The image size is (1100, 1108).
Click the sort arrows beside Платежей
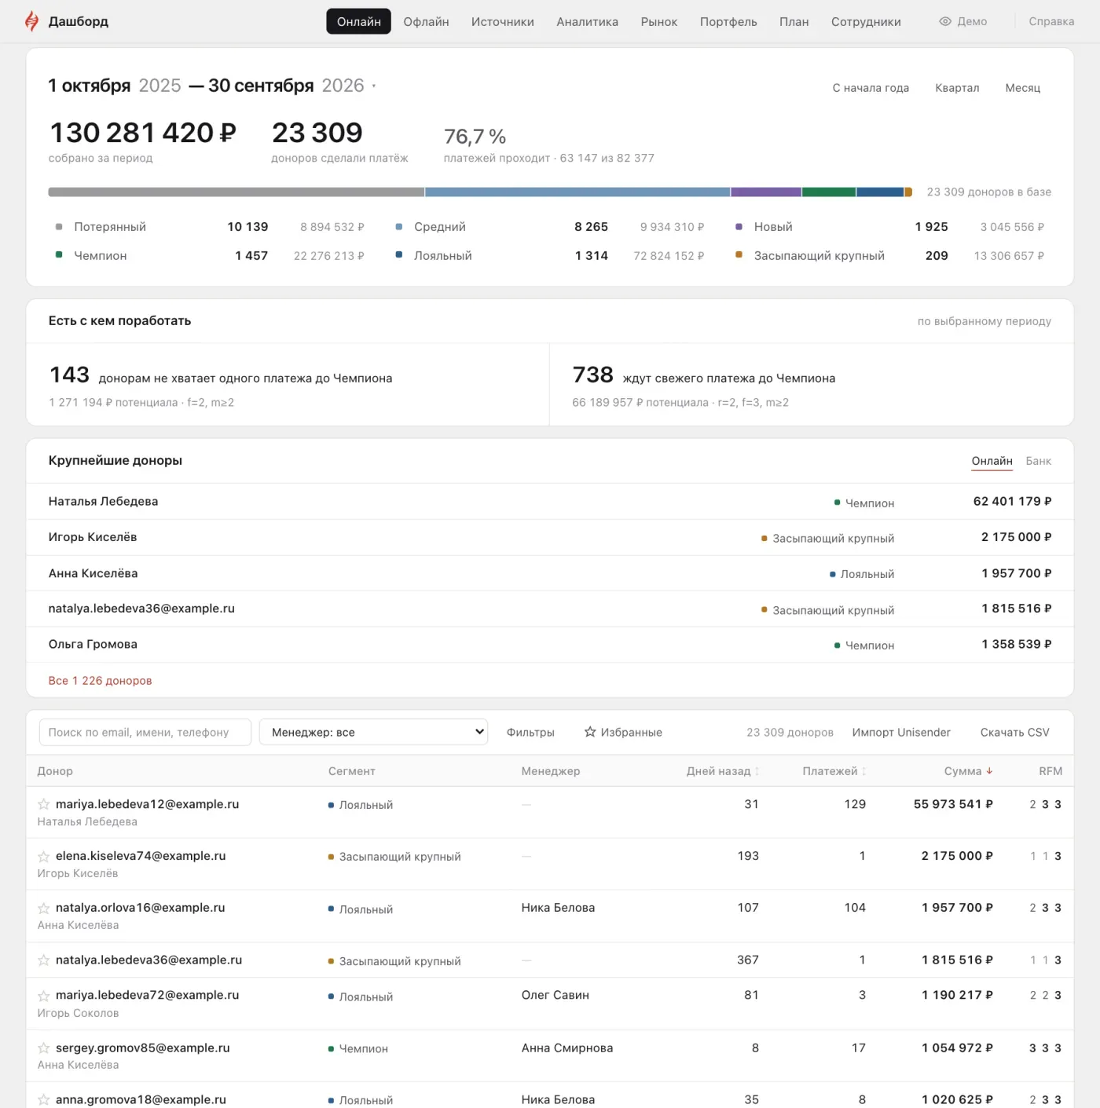(863, 772)
